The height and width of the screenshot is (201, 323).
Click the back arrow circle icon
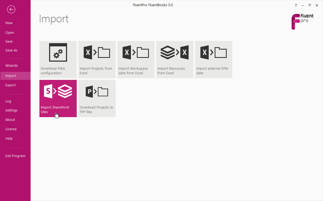(11, 10)
